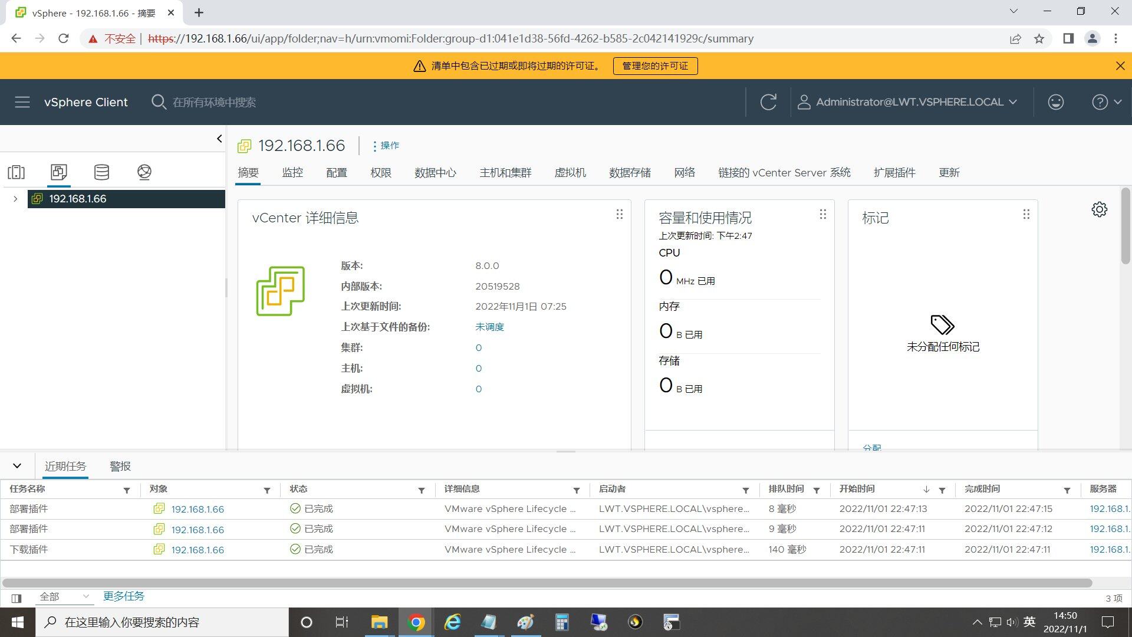Open the 数据中心 tab
Viewport: 1132px width, 637px height.
(x=435, y=173)
